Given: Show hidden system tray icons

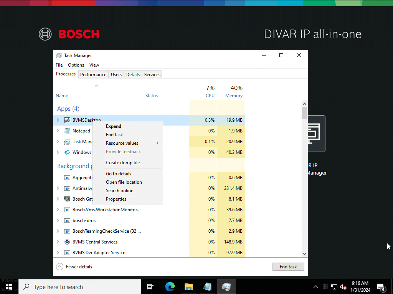Looking at the screenshot, I should click(x=316, y=287).
